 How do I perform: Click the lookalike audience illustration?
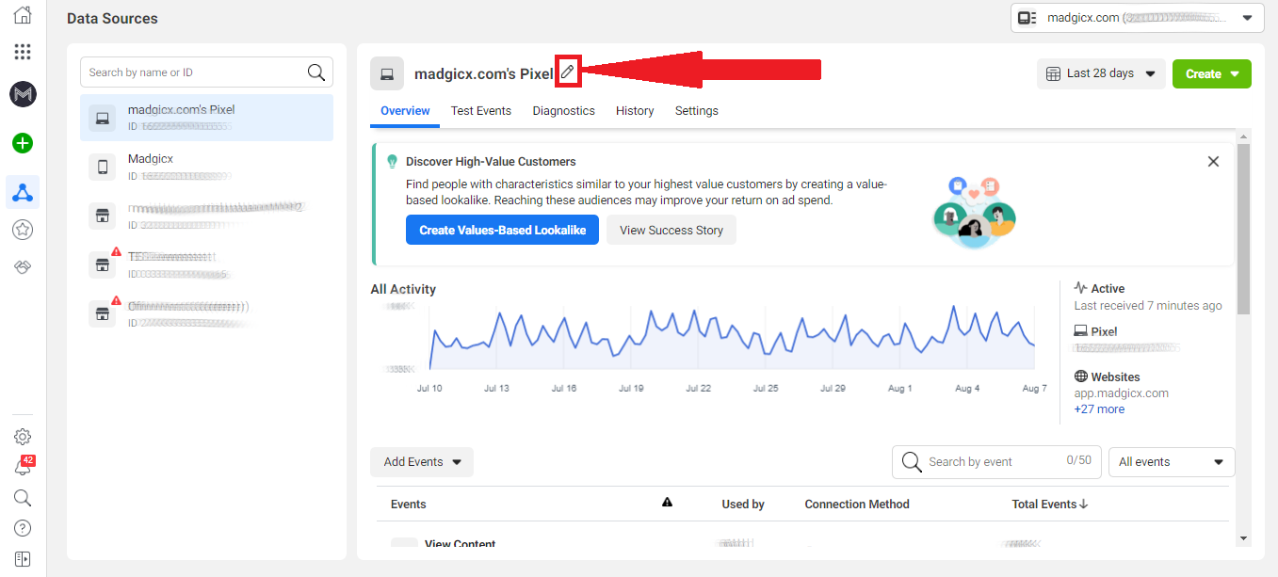pos(975,213)
